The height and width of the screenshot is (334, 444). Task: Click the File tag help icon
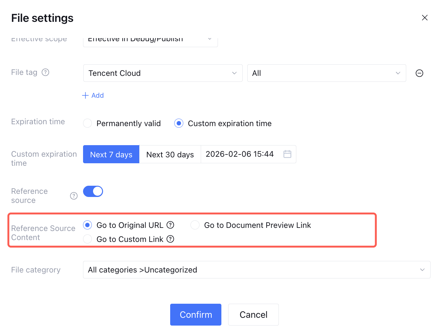46,72
